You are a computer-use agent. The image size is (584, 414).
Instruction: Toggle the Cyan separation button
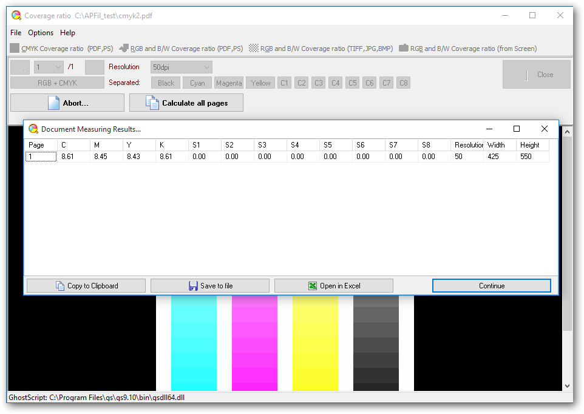(x=197, y=83)
